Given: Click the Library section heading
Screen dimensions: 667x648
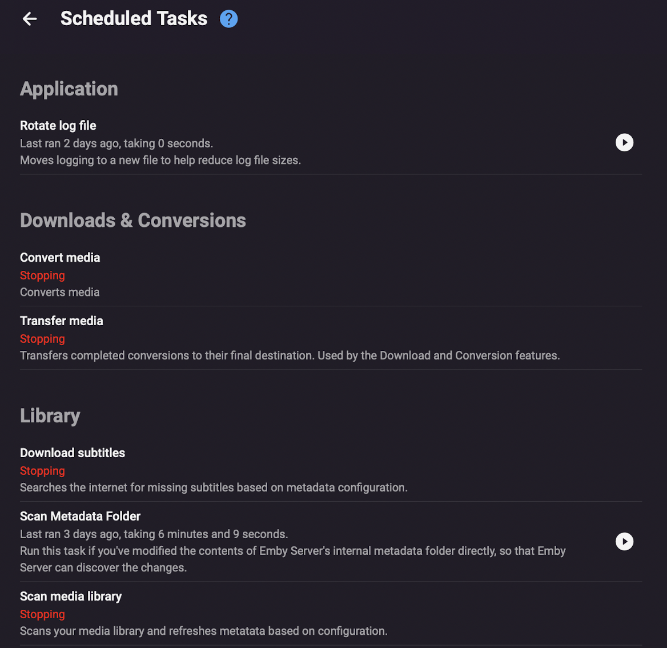Looking at the screenshot, I should (x=50, y=415).
